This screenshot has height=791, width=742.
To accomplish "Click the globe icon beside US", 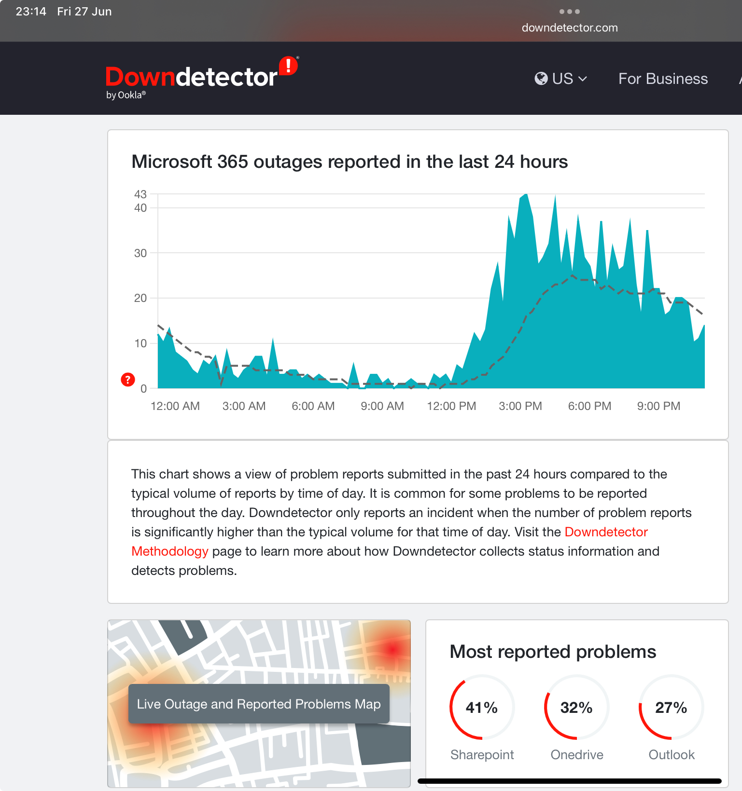I will (541, 79).
